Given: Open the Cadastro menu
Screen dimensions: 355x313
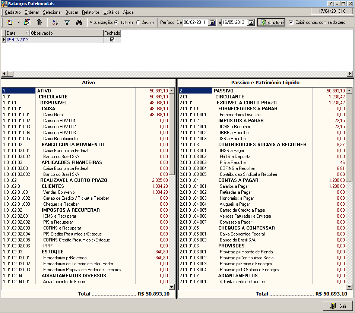Looking at the screenshot, I should [x=13, y=12].
